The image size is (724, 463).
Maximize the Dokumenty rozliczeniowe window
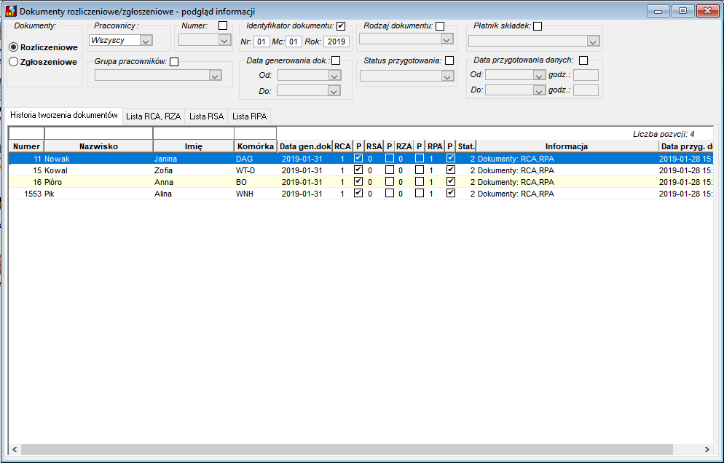(x=683, y=11)
